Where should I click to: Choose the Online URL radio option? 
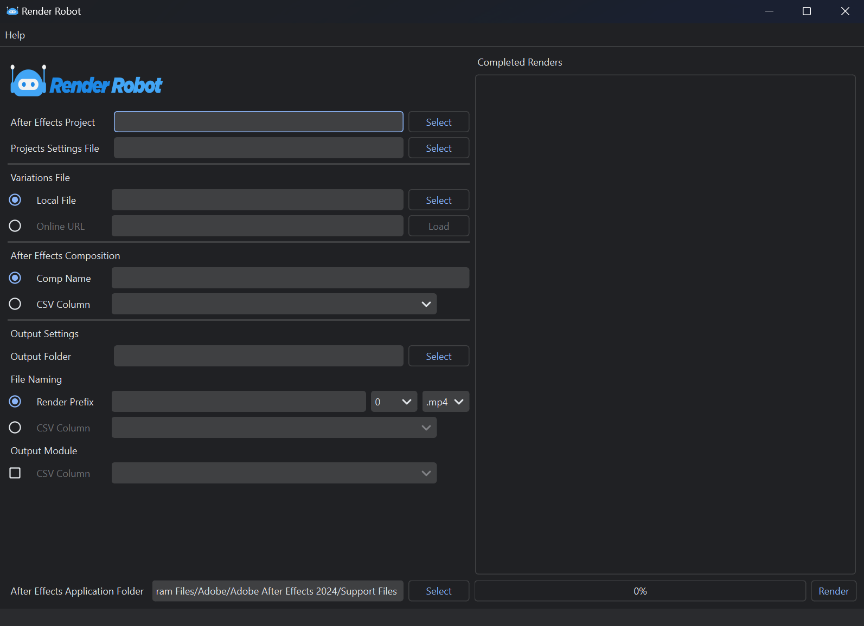pos(15,226)
